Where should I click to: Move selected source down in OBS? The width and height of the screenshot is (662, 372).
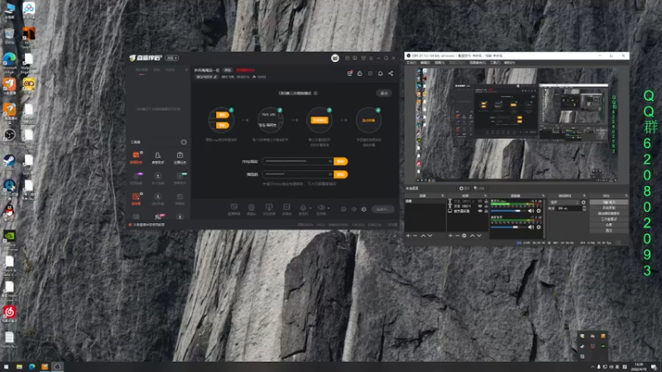coord(479,236)
